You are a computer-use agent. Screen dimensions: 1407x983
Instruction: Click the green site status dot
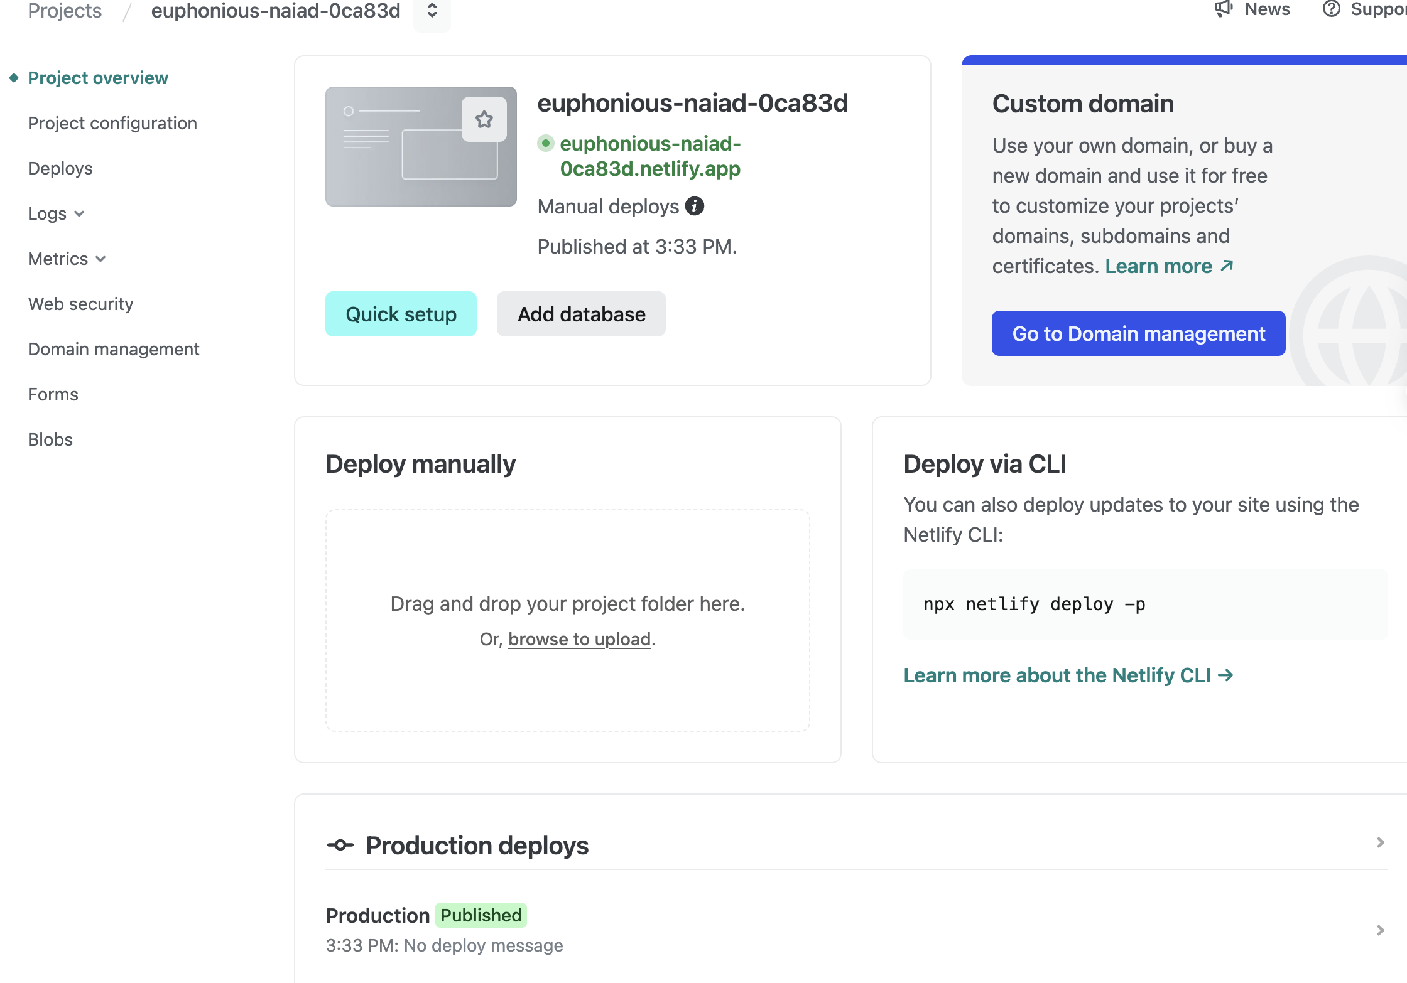[x=546, y=144]
